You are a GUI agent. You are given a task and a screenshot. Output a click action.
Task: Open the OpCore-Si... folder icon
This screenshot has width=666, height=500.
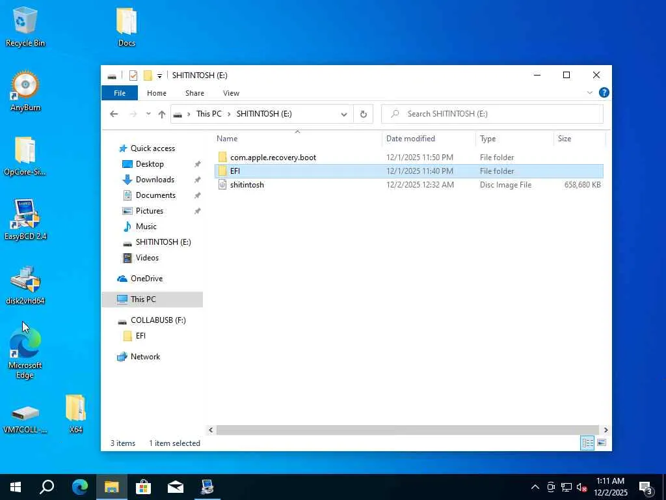point(25,156)
